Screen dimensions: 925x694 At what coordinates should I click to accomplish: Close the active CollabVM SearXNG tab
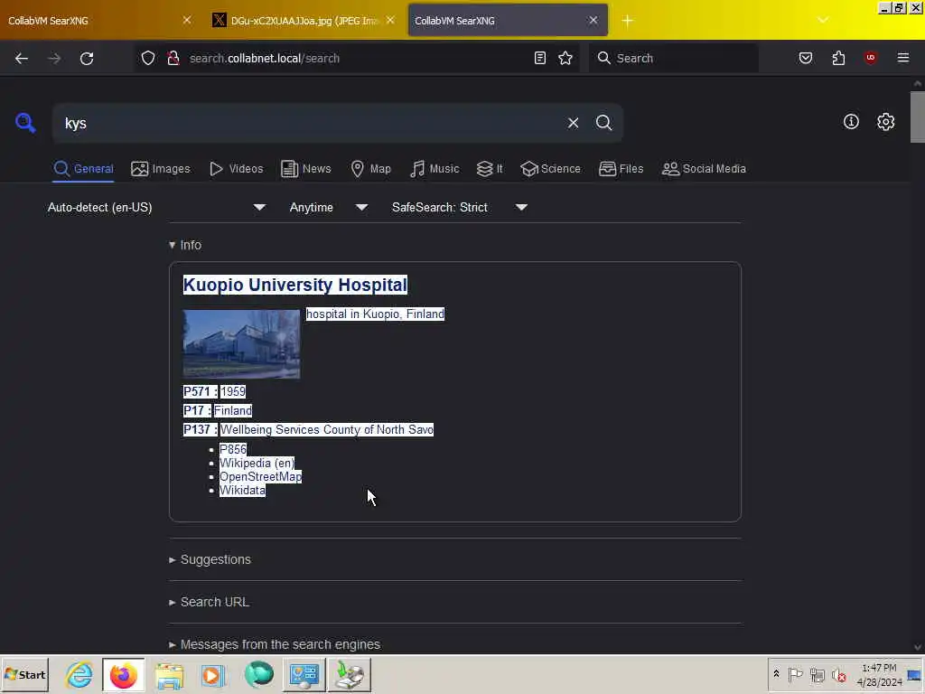pos(593,20)
